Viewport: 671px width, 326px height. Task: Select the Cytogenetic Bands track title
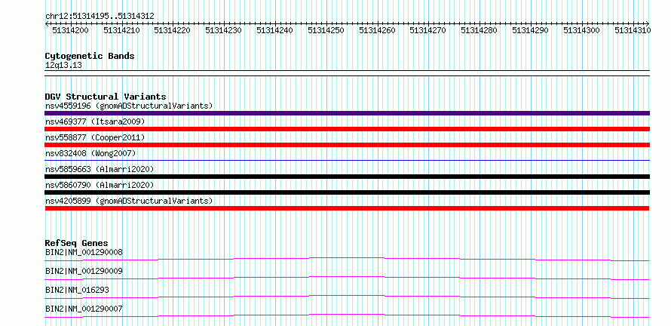tap(90, 56)
